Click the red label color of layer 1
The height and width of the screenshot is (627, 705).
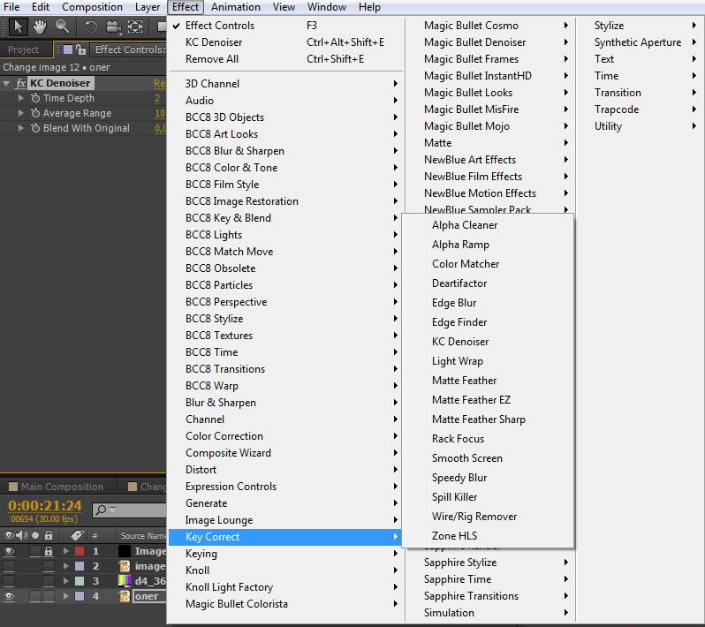tap(79, 551)
